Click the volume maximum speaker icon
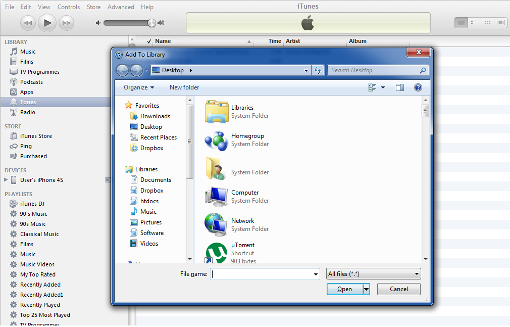 point(161,23)
